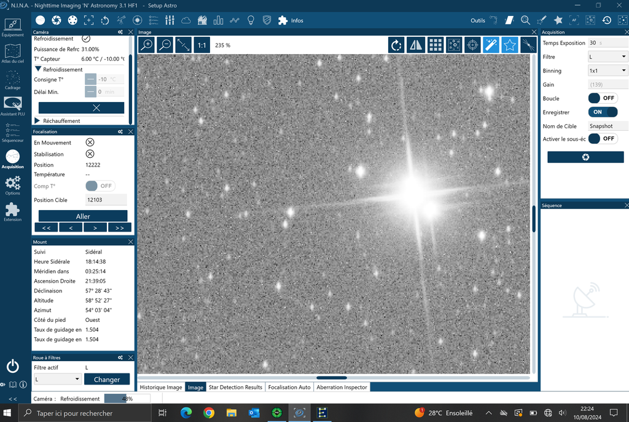Fit image to panel with diagonal arrows
This screenshot has width=629, height=422.
click(x=183, y=45)
